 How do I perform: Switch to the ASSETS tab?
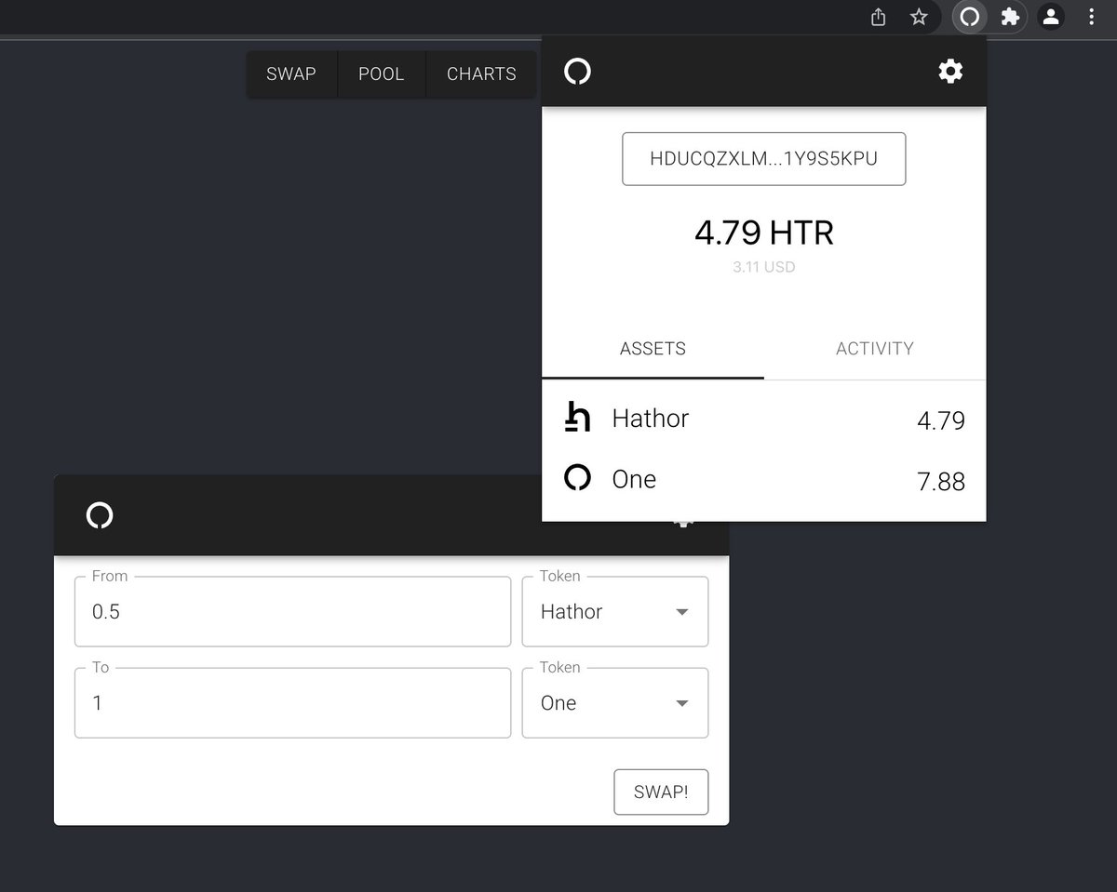(x=653, y=349)
